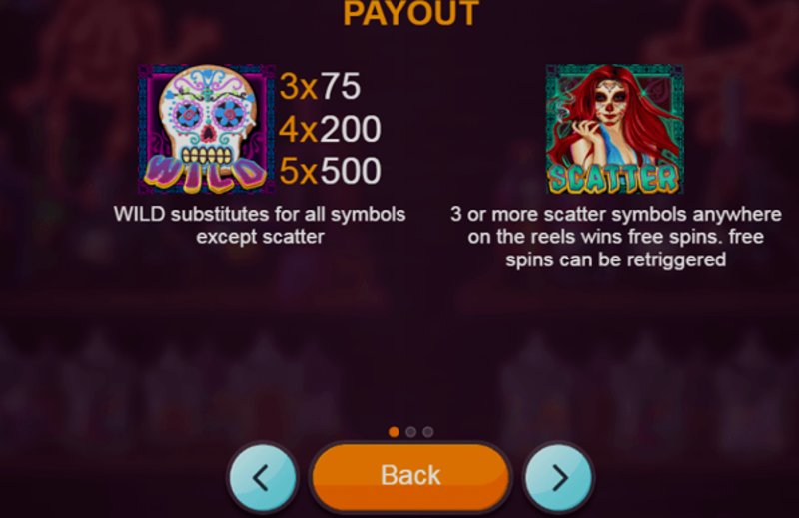The height and width of the screenshot is (518, 799).
Task: Click the sugar skull WILD symbol
Action: point(207,129)
